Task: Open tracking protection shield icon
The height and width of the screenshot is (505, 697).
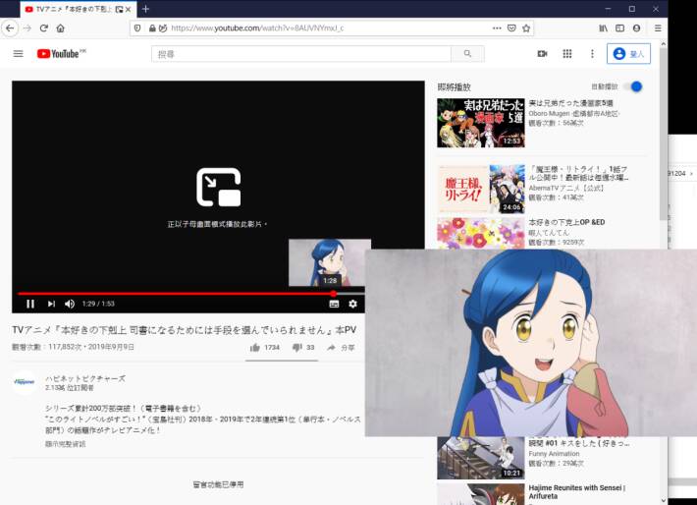Action: [137, 28]
